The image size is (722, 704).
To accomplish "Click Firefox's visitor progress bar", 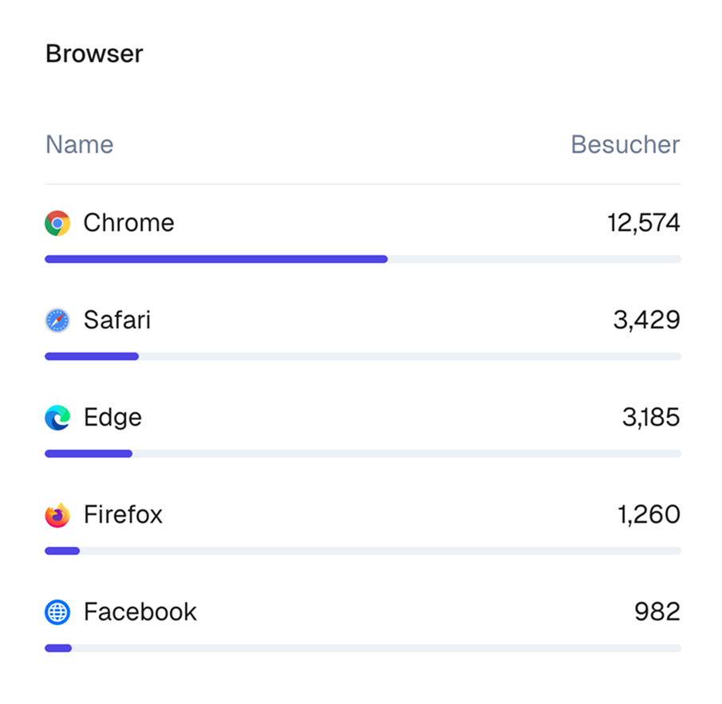I will [362, 551].
